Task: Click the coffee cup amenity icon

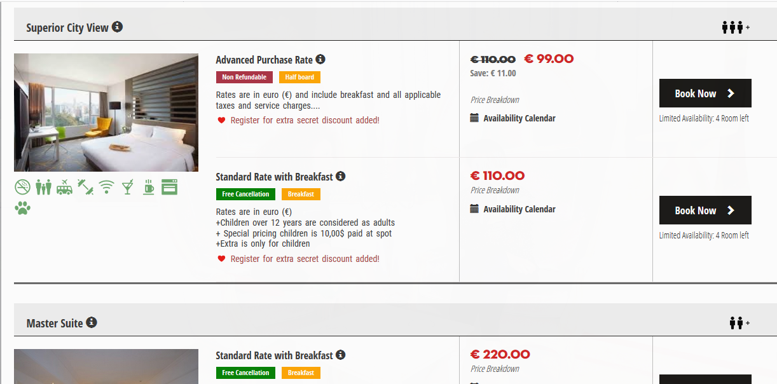Action: point(148,187)
